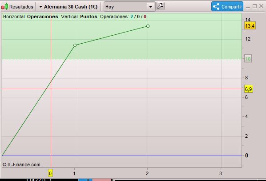The width and height of the screenshot is (266, 181).
Task: Click the Operaciones horizontal axis setting
Action: pyautogui.click(x=43, y=16)
